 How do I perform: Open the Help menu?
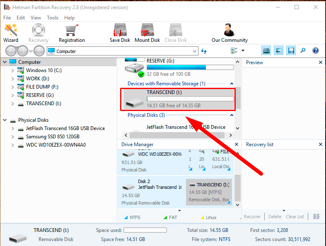69,18
